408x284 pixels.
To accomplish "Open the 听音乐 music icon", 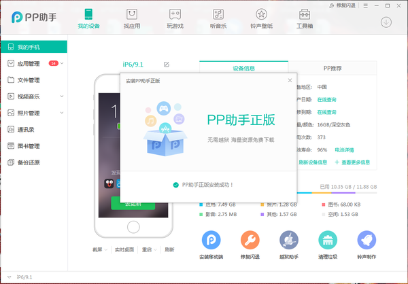I will tap(218, 14).
